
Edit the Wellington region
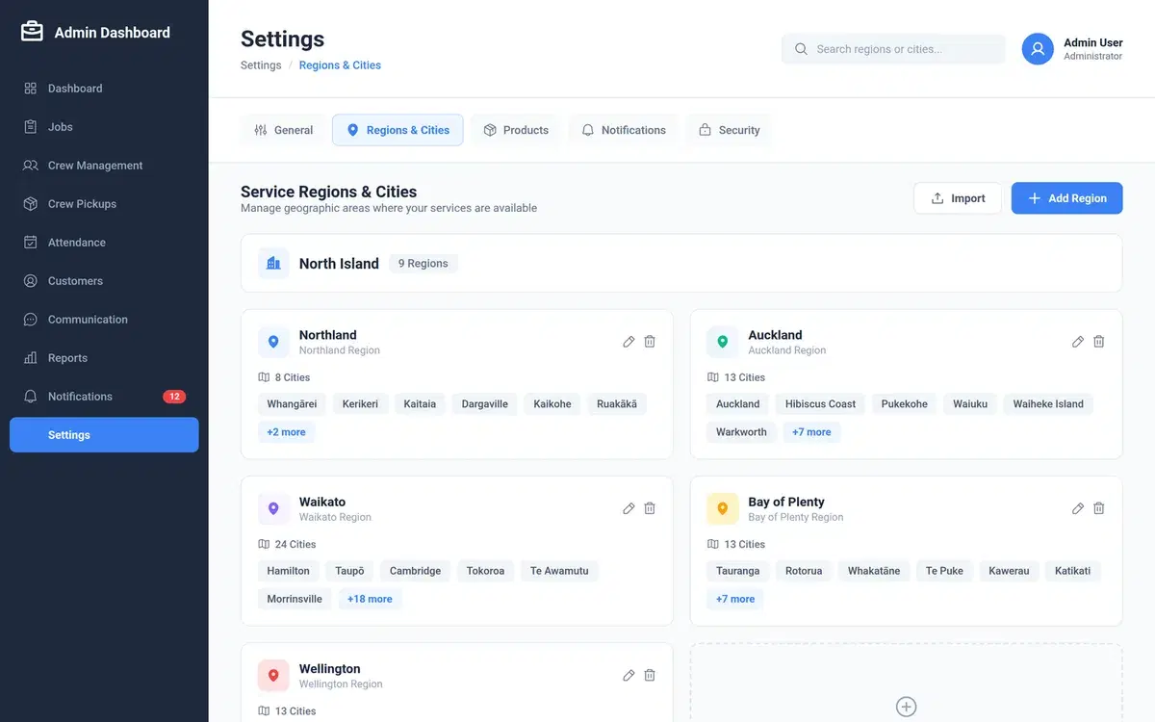coord(629,676)
